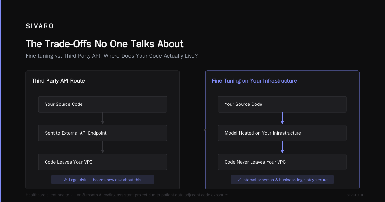
Task: Click the dashed arrow between the two panels
Action: pyautogui.click(x=193, y=130)
